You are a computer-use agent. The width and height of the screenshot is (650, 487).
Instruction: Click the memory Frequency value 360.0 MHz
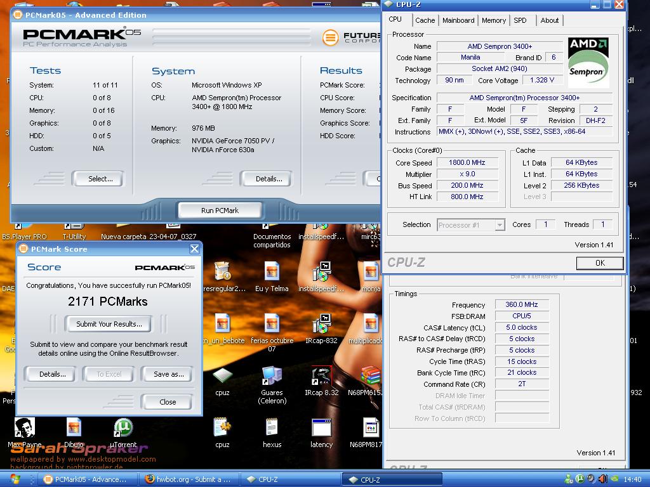click(522, 304)
